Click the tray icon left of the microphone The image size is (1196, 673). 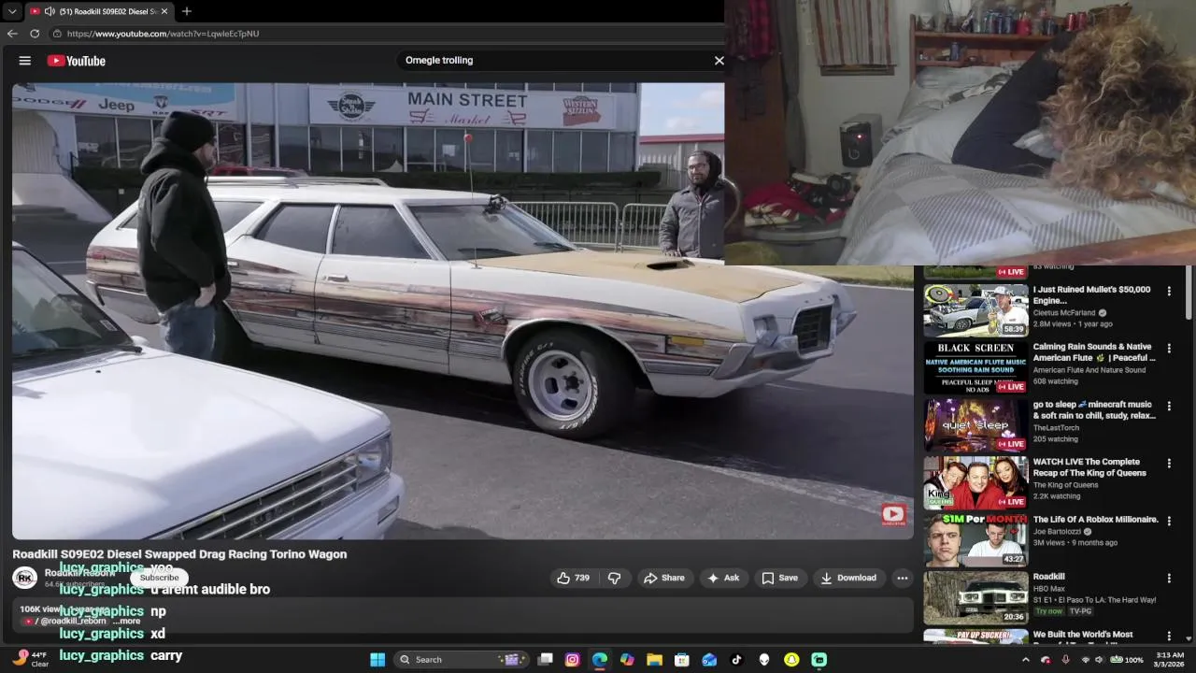[x=1046, y=659]
